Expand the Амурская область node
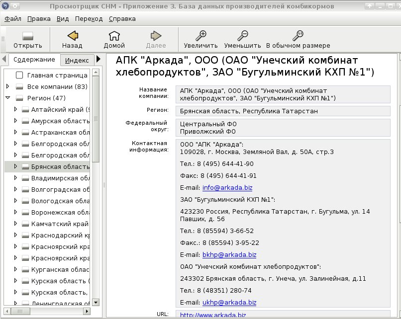Viewport: 401px width, 319px height. 15,121
